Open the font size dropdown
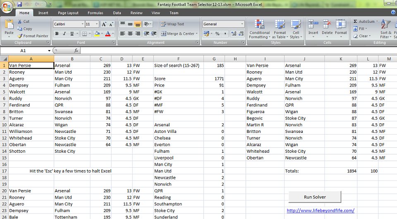 pyautogui.click(x=97, y=24)
